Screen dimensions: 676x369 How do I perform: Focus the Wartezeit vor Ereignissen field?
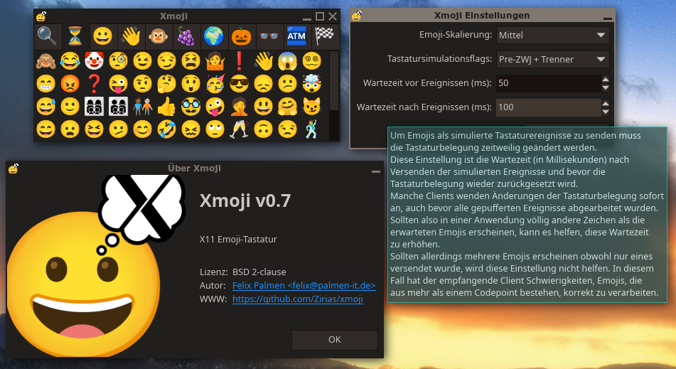click(548, 82)
